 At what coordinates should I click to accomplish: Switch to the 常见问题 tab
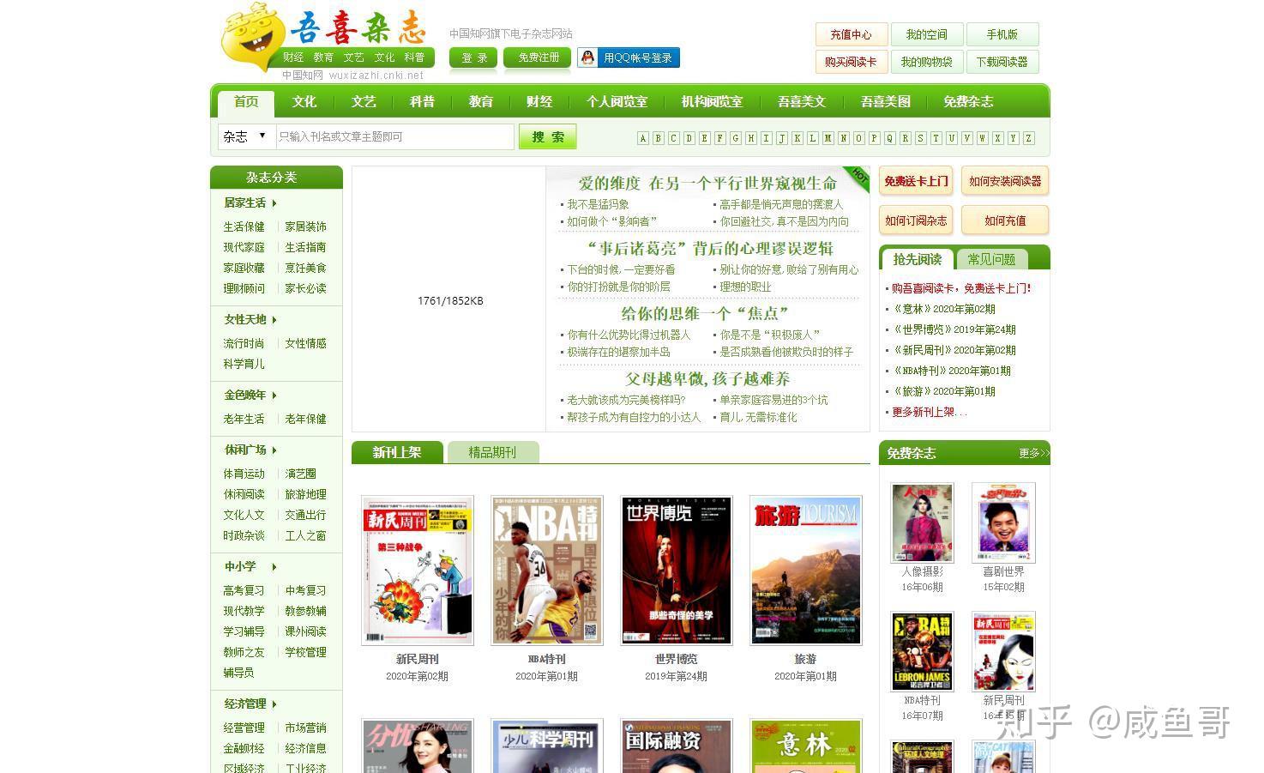pyautogui.click(x=991, y=259)
